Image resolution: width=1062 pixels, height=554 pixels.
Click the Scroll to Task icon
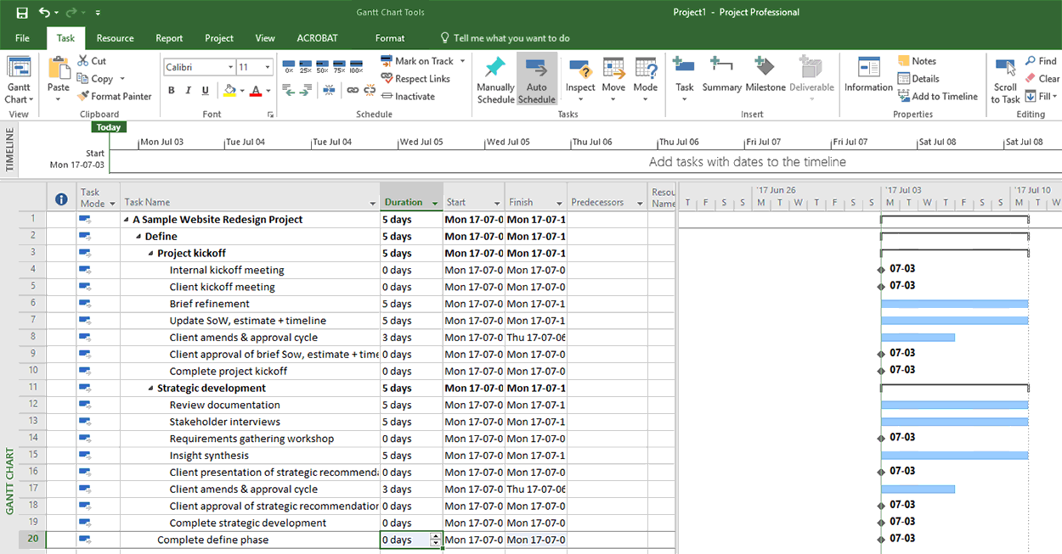tap(1005, 68)
